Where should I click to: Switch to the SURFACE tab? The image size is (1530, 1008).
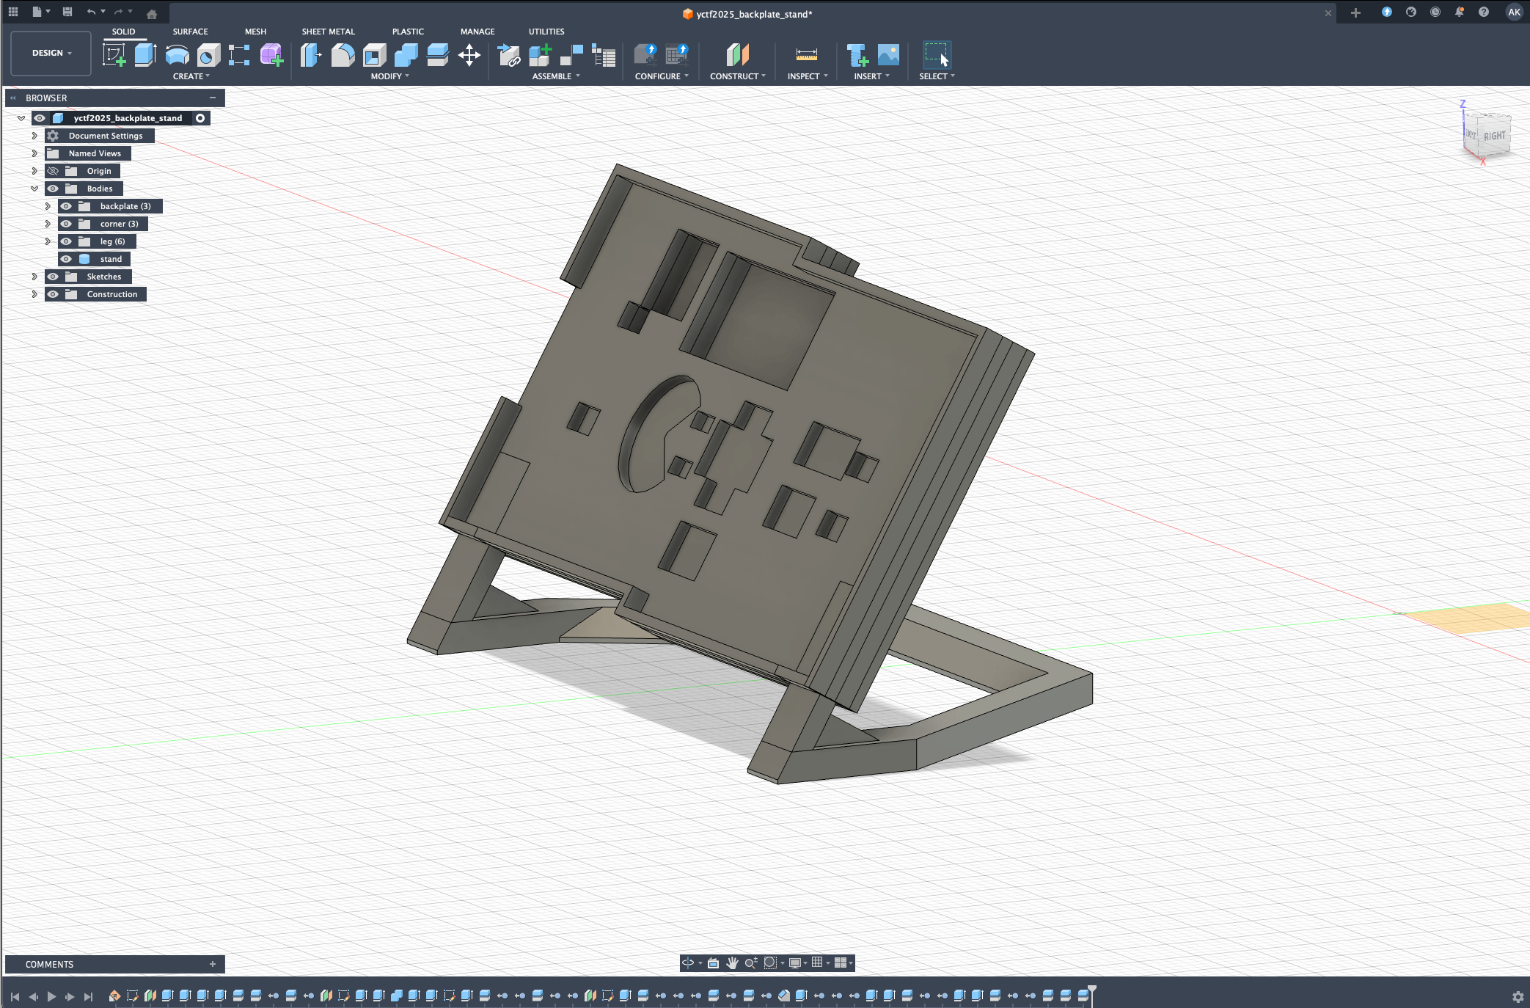tap(190, 32)
